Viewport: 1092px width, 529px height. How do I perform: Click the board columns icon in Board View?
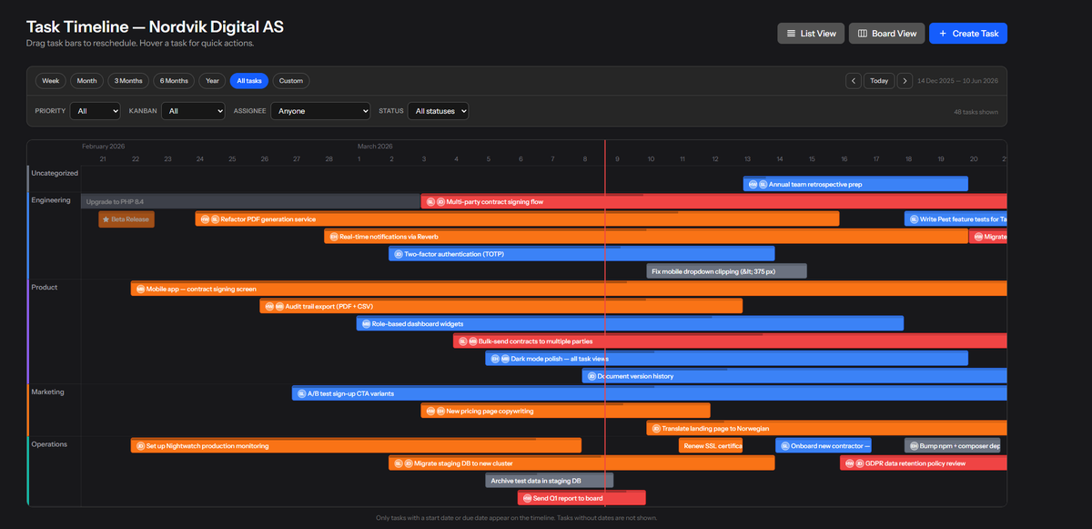pyautogui.click(x=863, y=34)
